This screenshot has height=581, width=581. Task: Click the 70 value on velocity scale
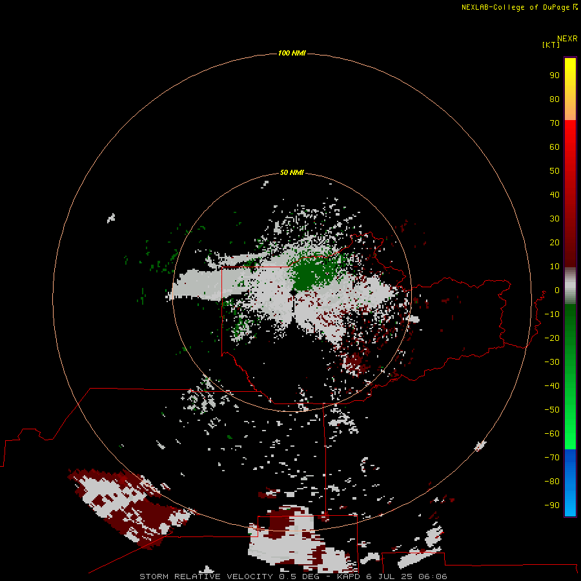pos(555,123)
